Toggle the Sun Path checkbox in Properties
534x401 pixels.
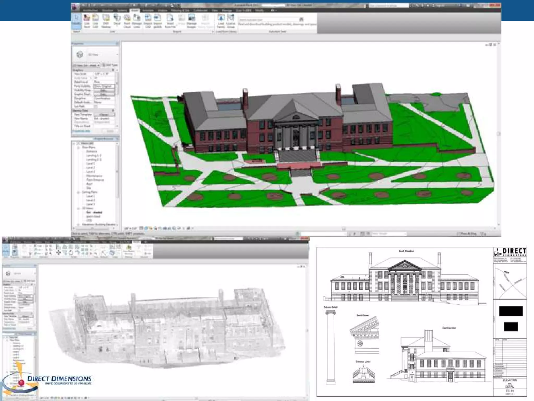[x=96, y=107]
